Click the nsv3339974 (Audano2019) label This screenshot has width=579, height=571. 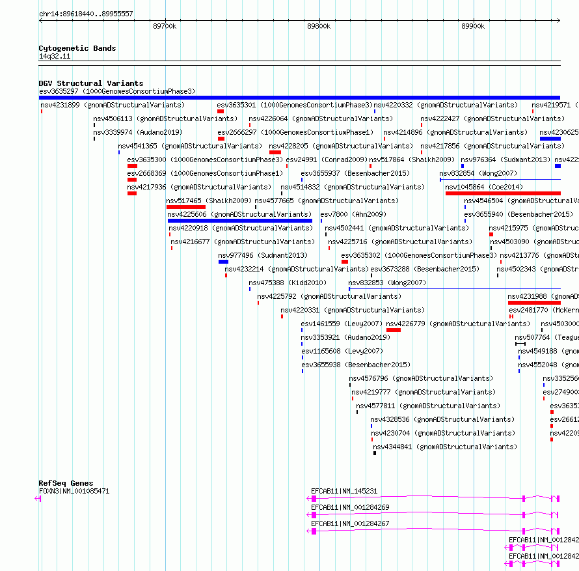138,132
